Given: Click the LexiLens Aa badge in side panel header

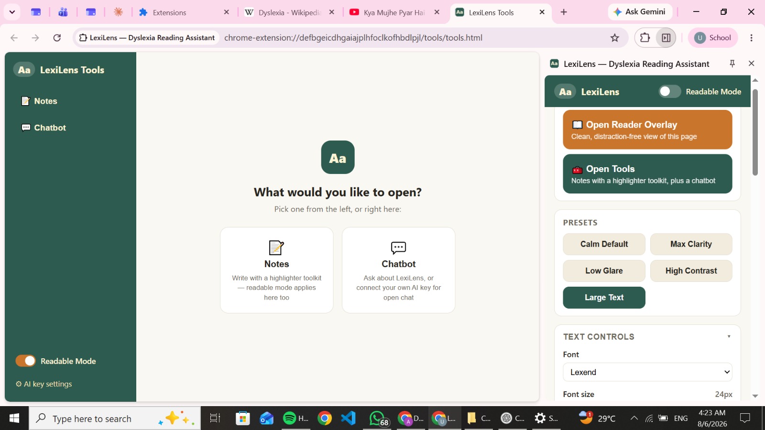Looking at the screenshot, I should (x=565, y=92).
